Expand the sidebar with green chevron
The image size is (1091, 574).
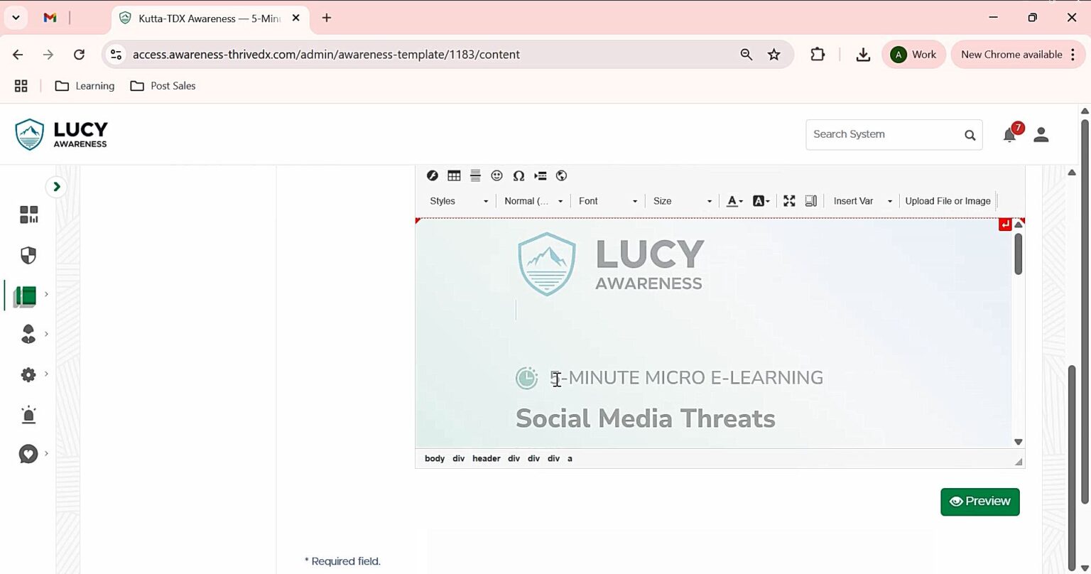(56, 187)
